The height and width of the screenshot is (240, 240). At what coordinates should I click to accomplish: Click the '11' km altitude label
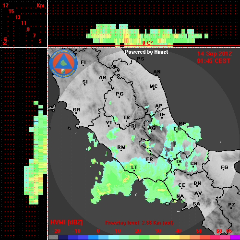coord(24,23)
